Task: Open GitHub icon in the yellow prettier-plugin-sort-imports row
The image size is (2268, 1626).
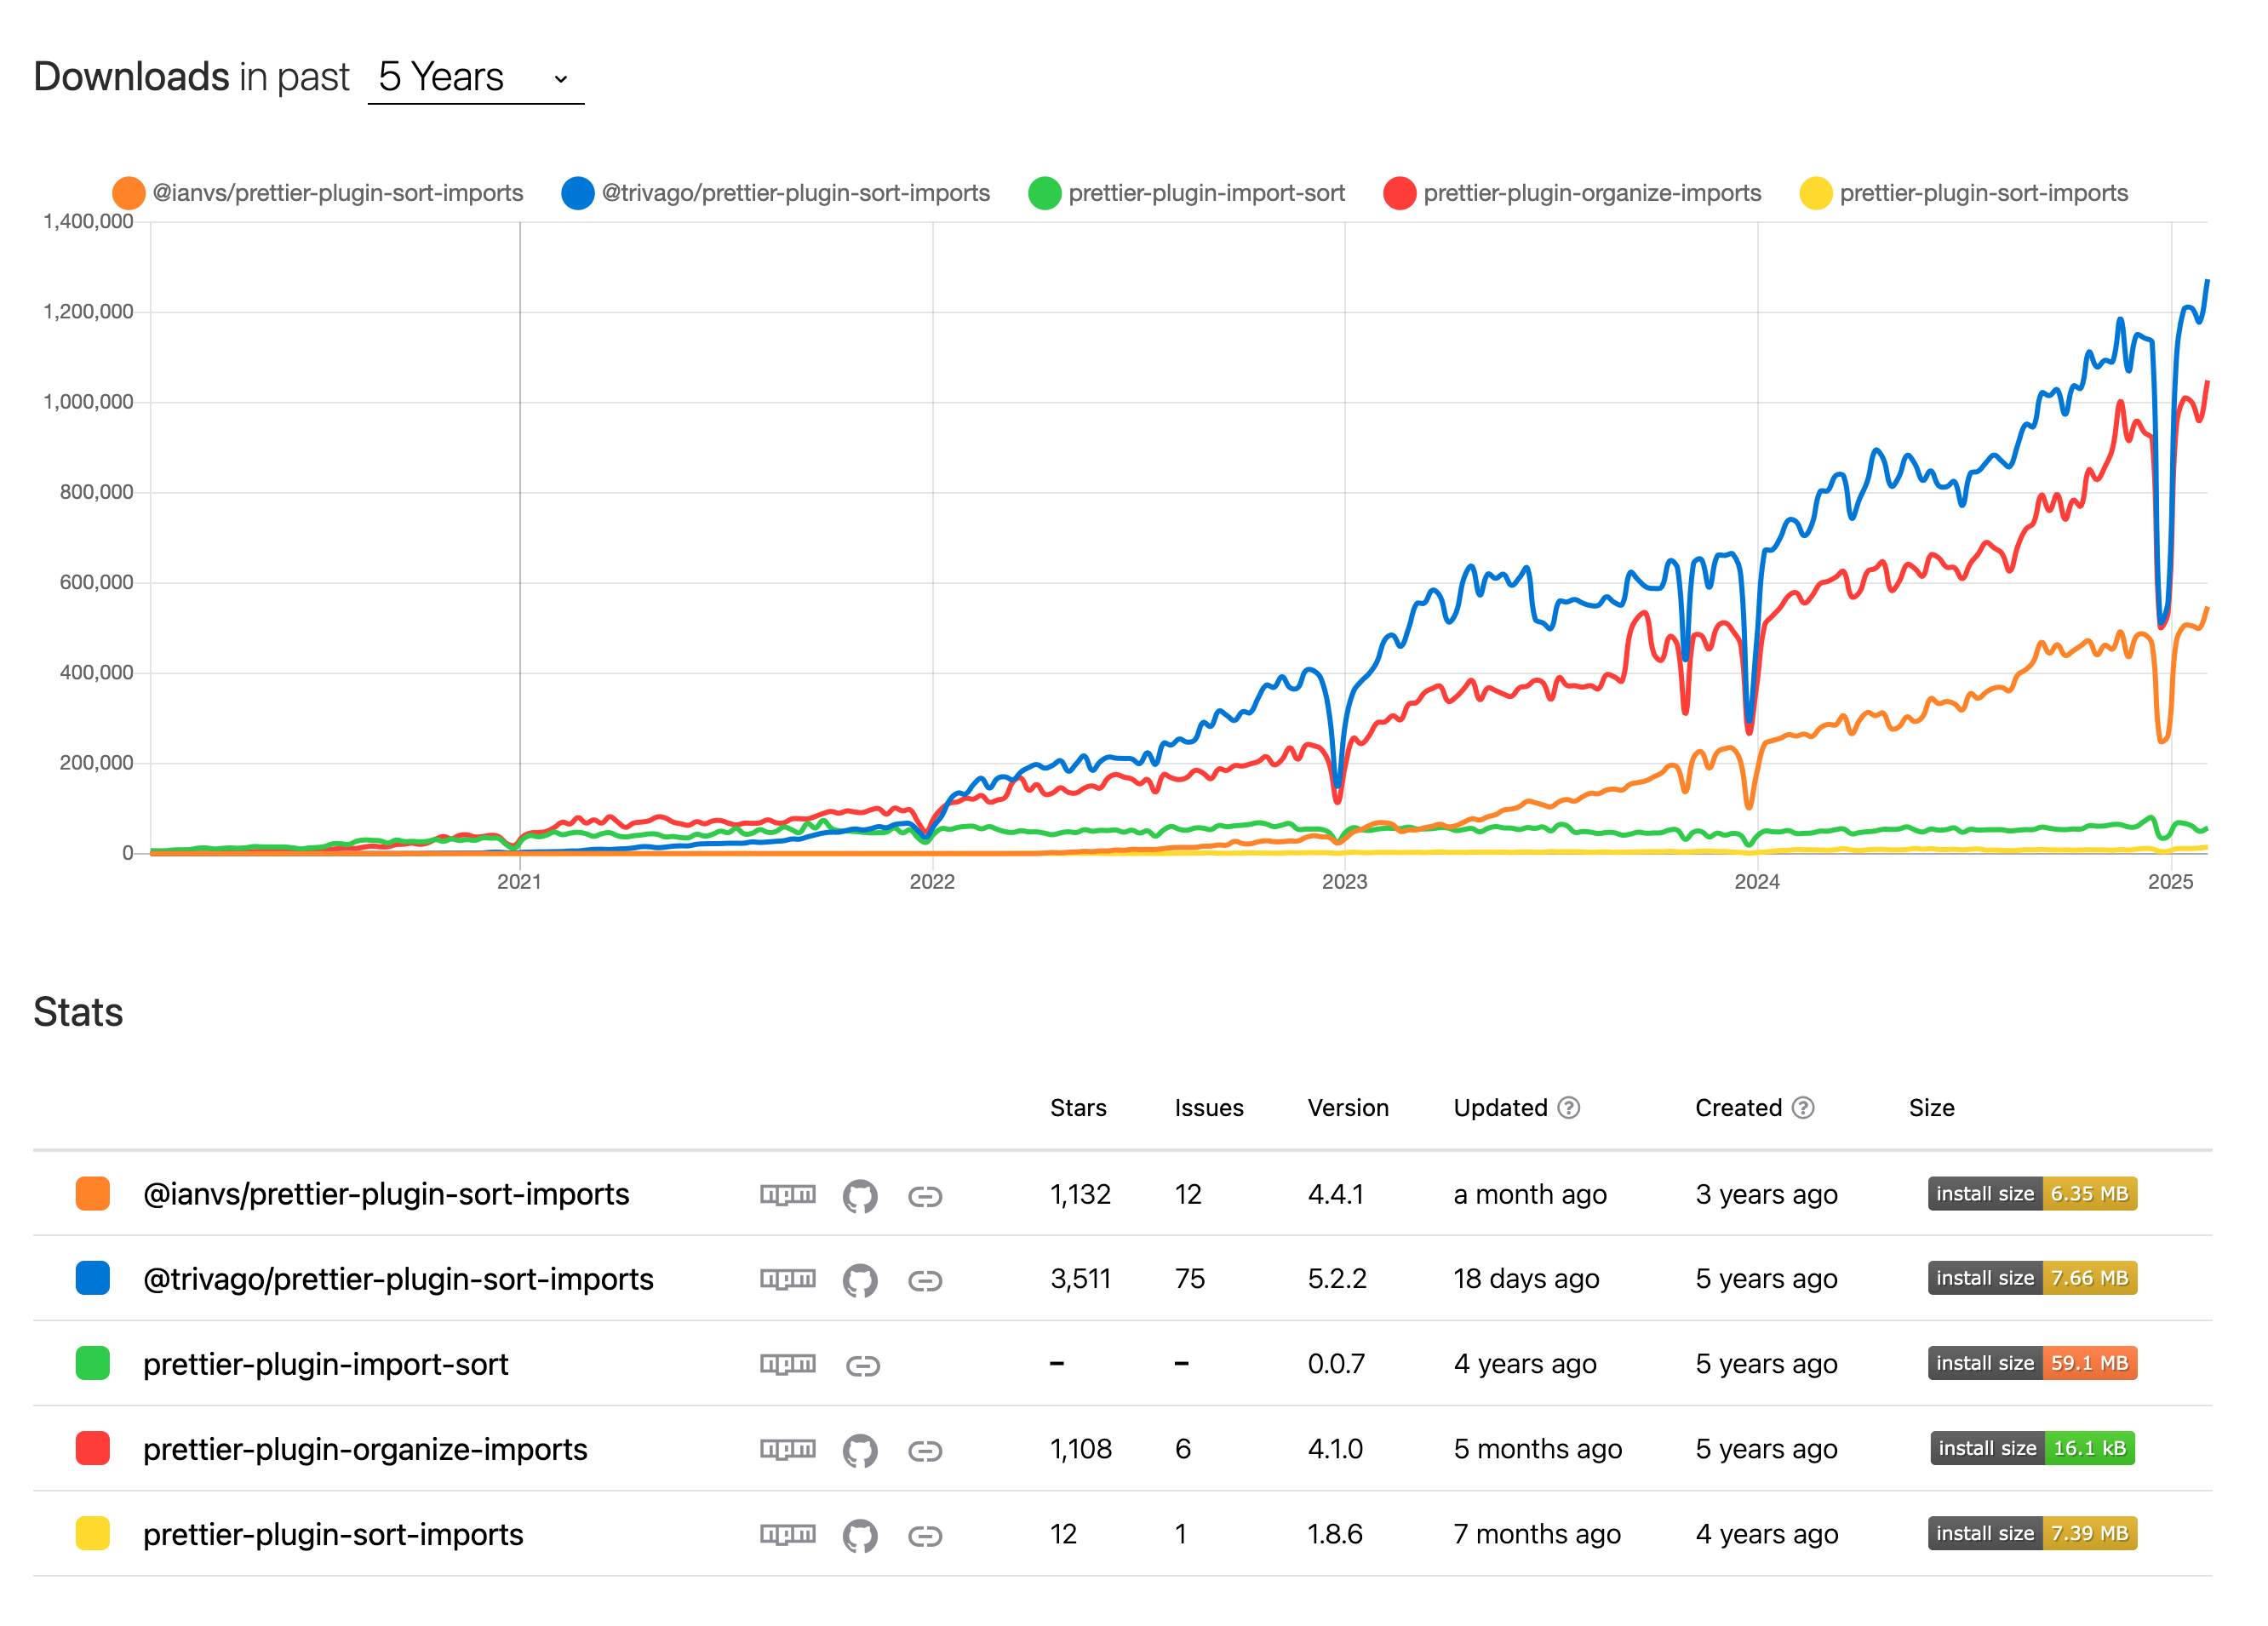Action: click(860, 1535)
